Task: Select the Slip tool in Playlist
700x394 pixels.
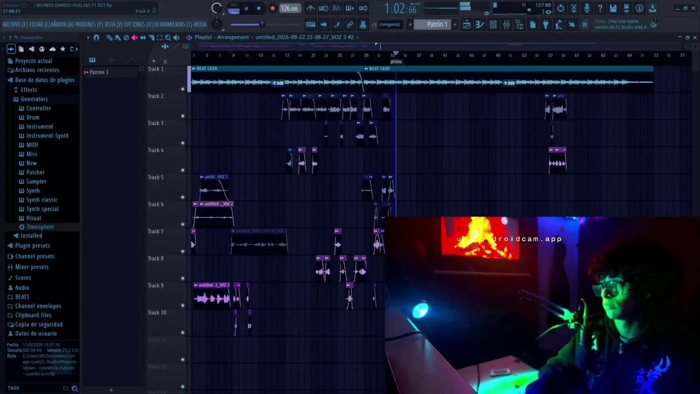Action: (143, 38)
